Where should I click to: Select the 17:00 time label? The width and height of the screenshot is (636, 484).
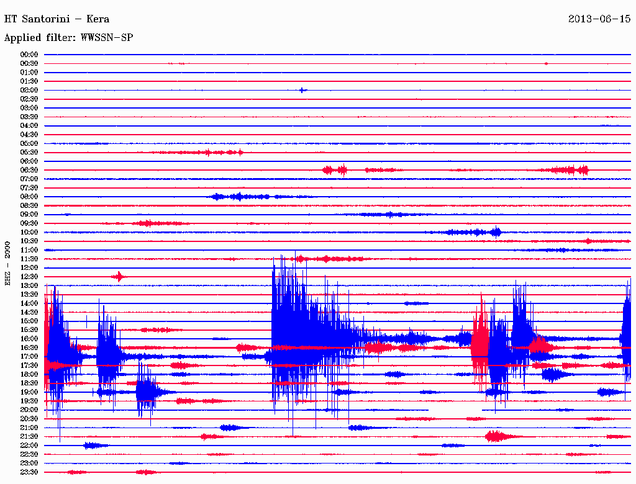(x=29, y=357)
